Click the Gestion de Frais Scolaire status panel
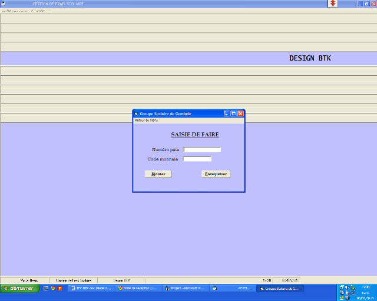Screen dimensions: 377x301 pyautogui.click(x=73, y=280)
